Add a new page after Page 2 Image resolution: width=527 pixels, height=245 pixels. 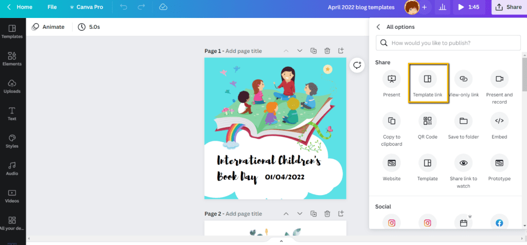(x=341, y=214)
